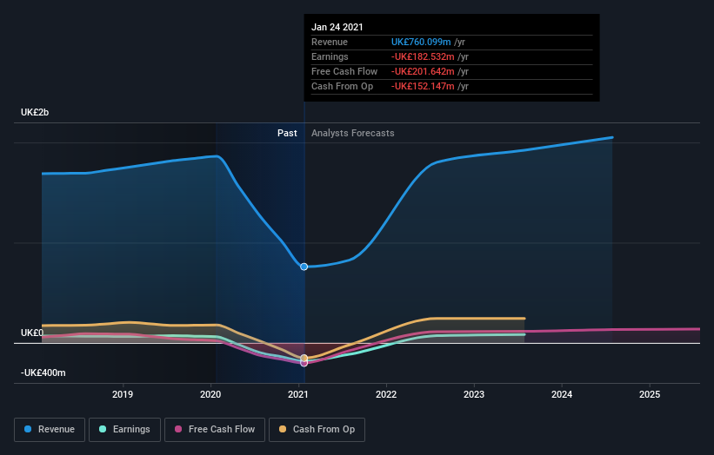714x455 pixels.
Task: Click the pink Free Cash Flow data point
Action: pyautogui.click(x=304, y=363)
